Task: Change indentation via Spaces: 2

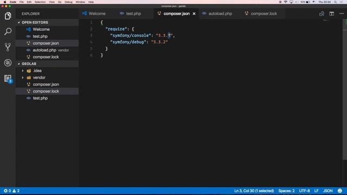Action: pos(286,191)
